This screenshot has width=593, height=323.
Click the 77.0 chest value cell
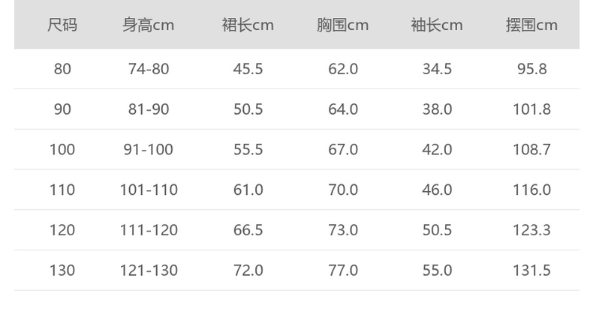343,271
